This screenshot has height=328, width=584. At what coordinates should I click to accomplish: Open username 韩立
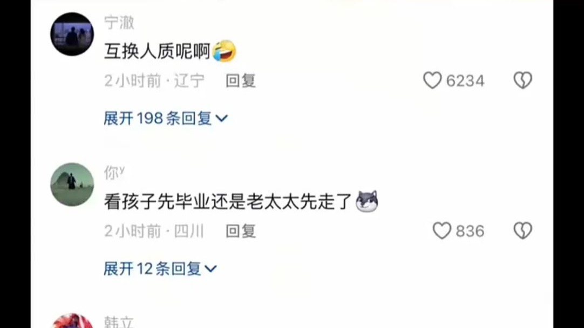(119, 322)
